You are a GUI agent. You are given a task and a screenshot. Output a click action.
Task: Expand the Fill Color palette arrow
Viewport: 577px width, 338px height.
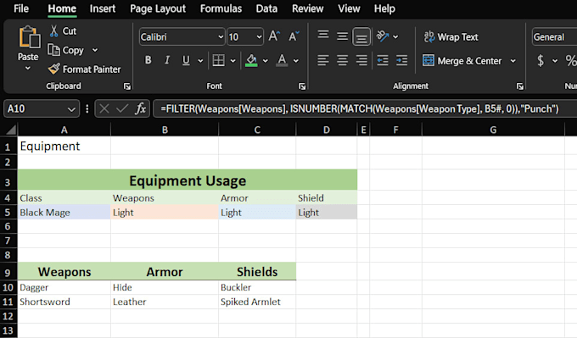[266, 61]
